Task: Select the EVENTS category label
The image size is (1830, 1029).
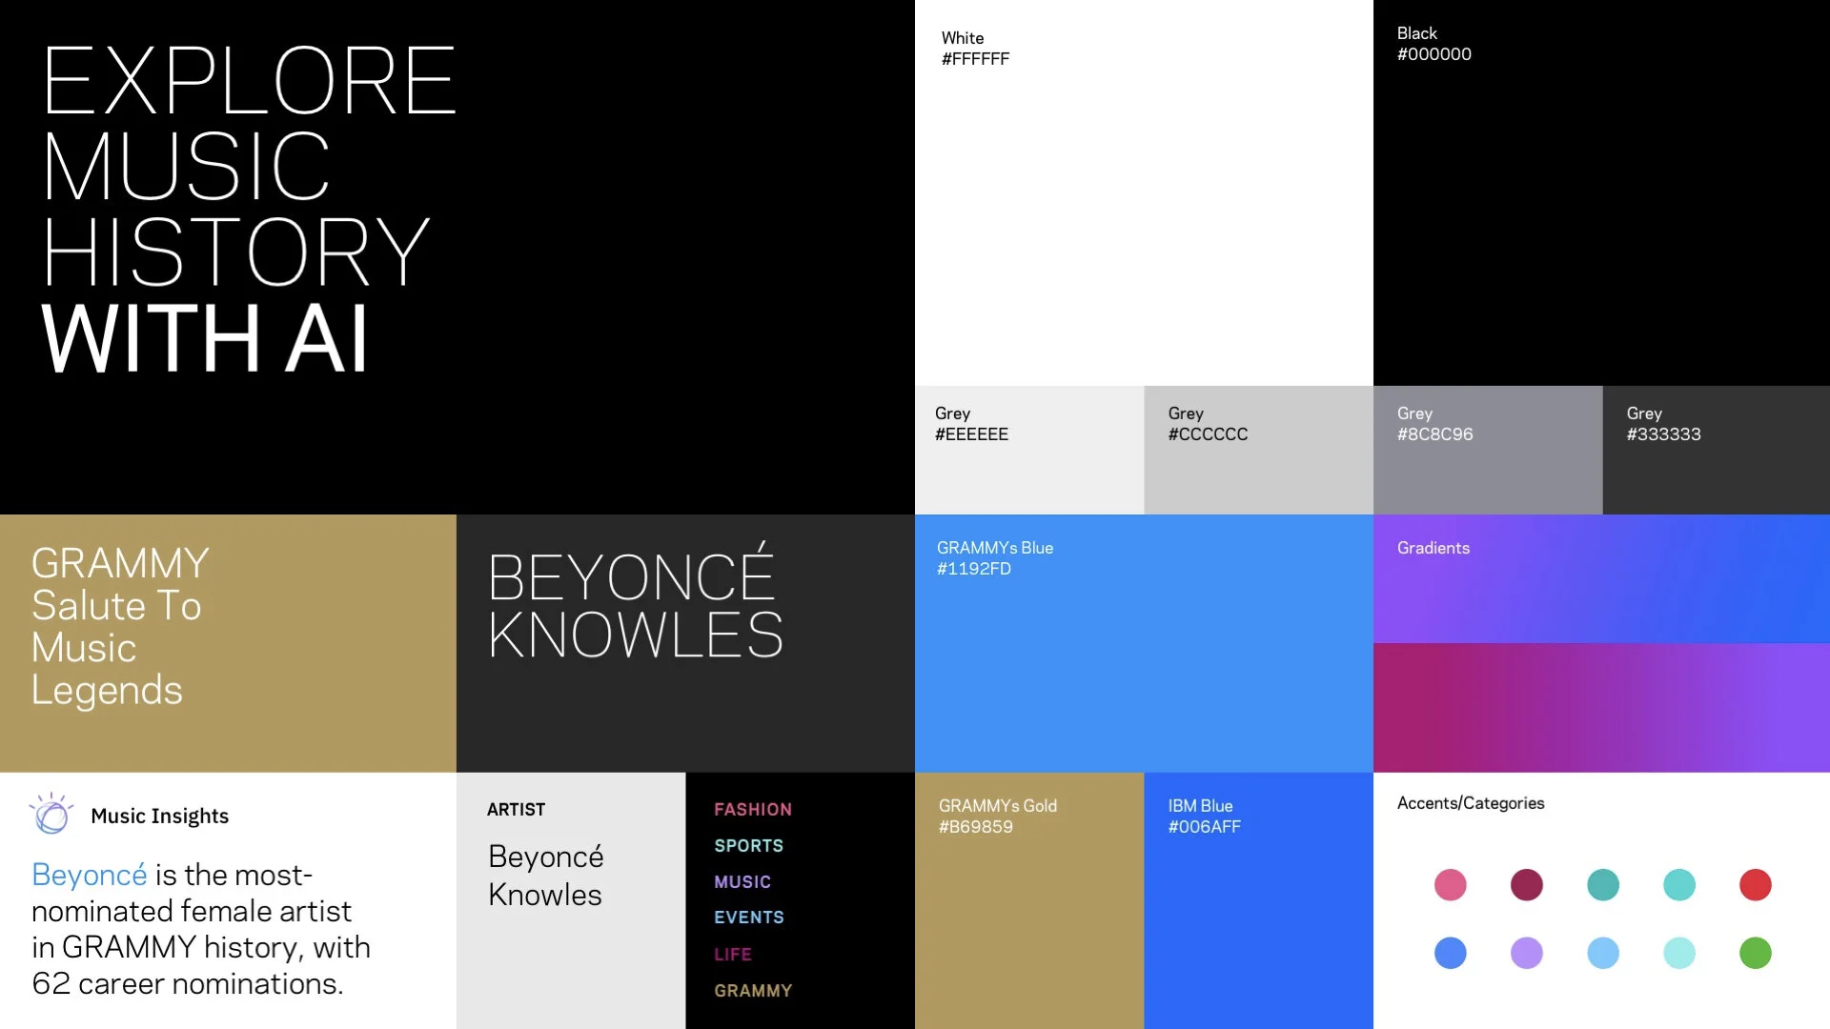Action: pos(748,918)
